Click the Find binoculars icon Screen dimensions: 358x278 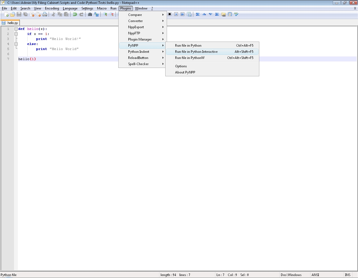point(90,14)
